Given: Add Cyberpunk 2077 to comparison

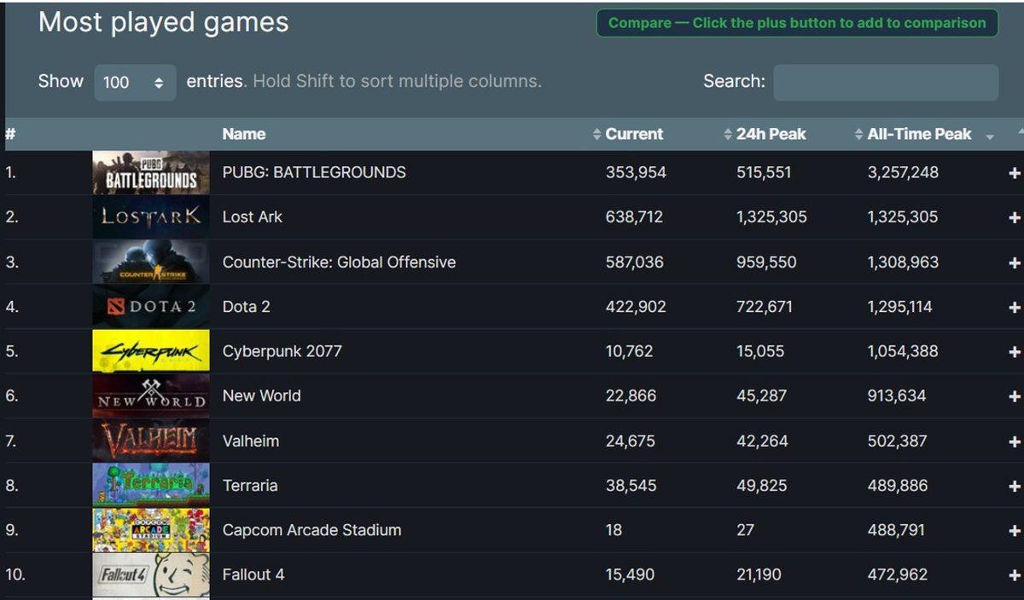Looking at the screenshot, I should (1015, 350).
